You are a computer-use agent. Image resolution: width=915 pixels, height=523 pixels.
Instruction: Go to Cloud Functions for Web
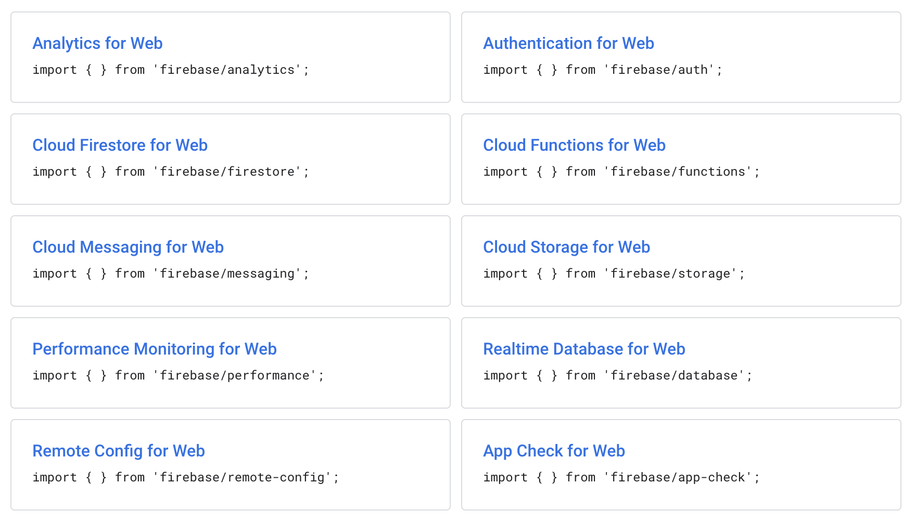tap(574, 145)
